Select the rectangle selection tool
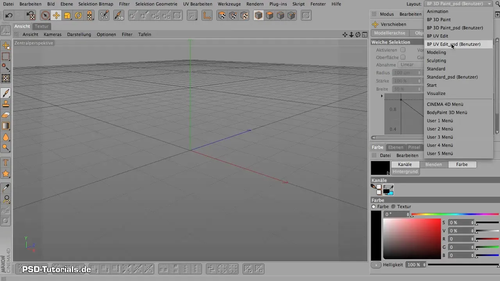Image resolution: width=500 pixels, height=281 pixels. (6, 57)
